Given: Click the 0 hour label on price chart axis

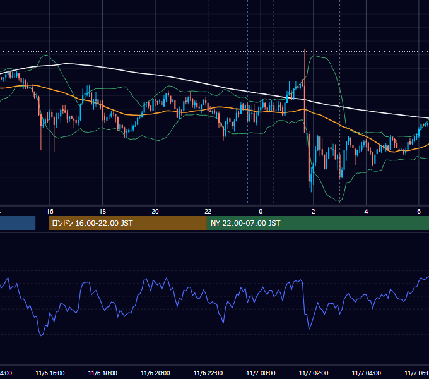Looking at the screenshot, I should [x=261, y=212].
